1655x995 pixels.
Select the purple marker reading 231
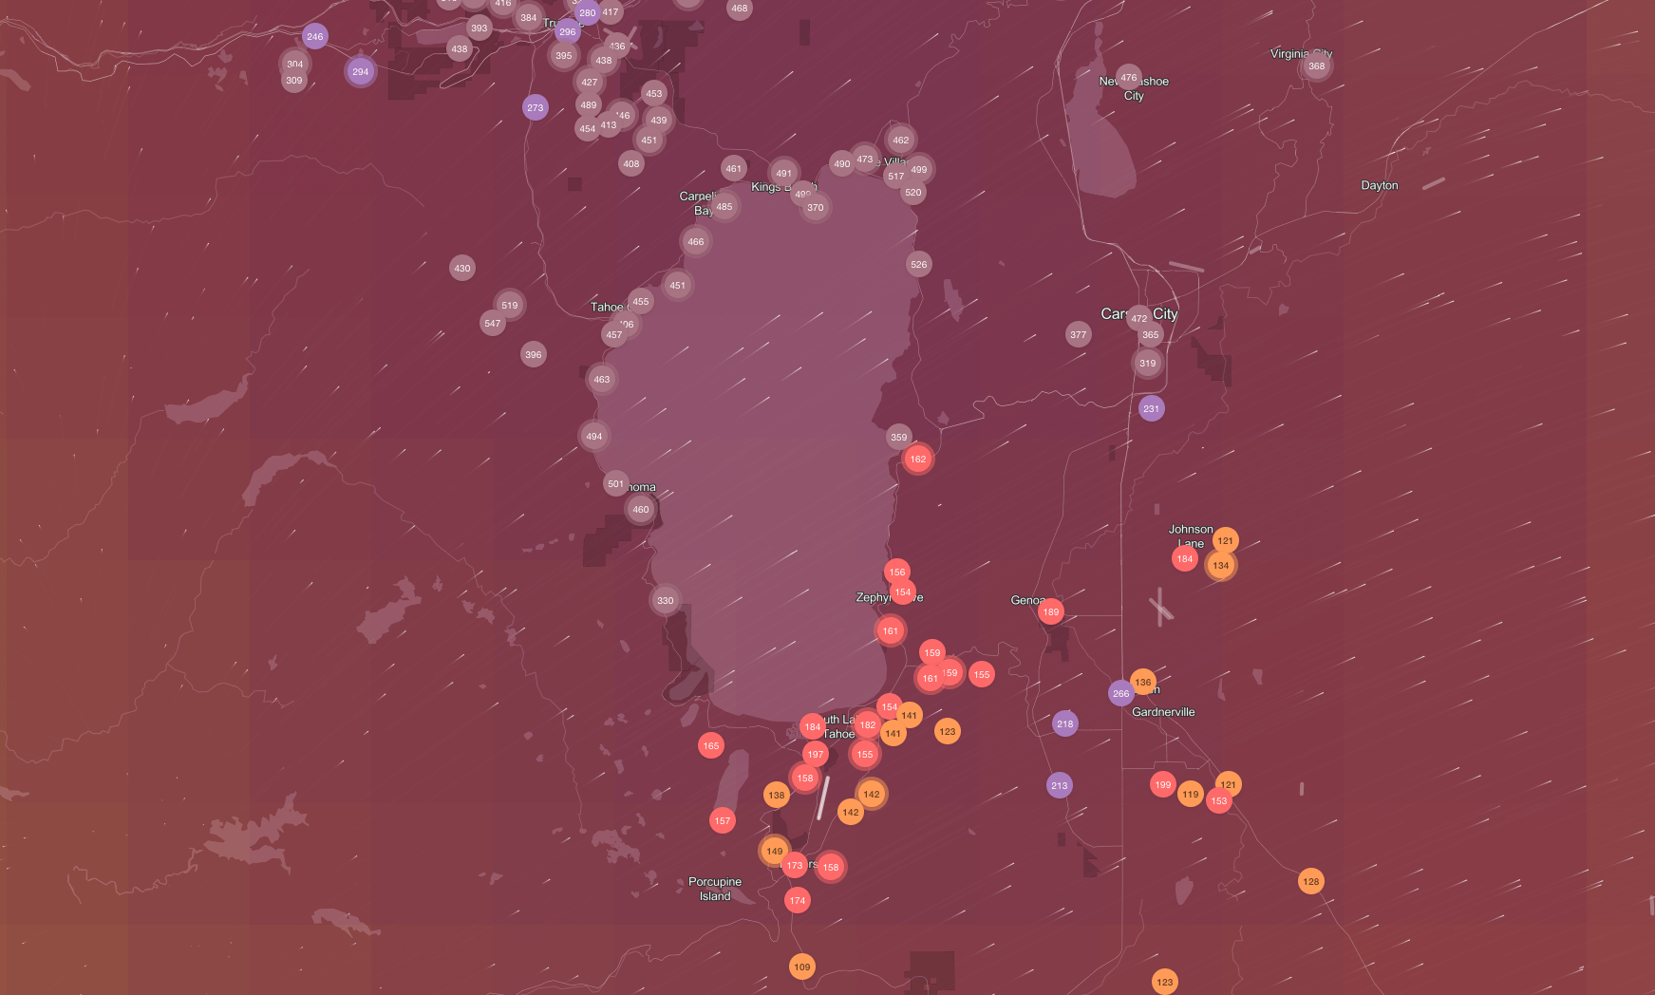[x=1152, y=409]
